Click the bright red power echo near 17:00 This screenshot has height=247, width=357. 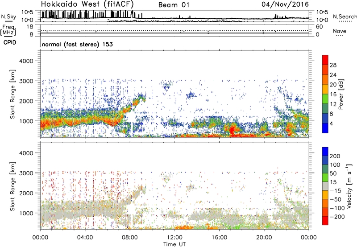coord(232,130)
